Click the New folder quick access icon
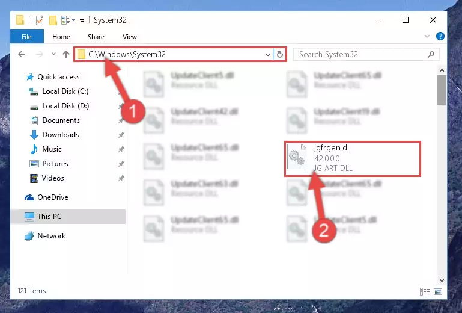Screen dimensions: 462x313 pos(53,20)
